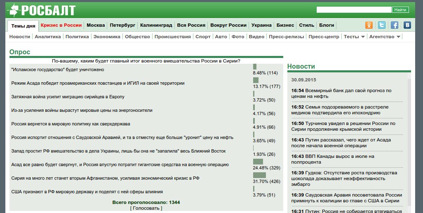The width and height of the screenshot is (423, 213).
Task: Open news about Всемирный банк oil forecast
Action: (341, 93)
